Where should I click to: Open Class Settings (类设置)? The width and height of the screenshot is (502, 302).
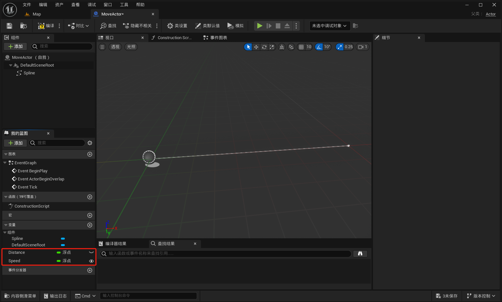click(177, 26)
